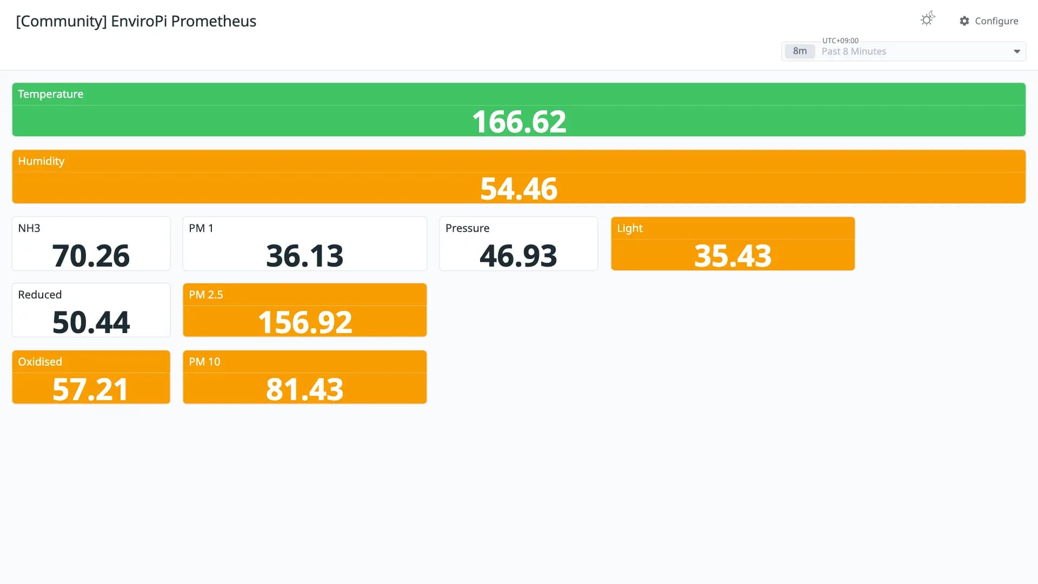
Task: Click the Humidity widget title label
Action: pyautogui.click(x=41, y=161)
